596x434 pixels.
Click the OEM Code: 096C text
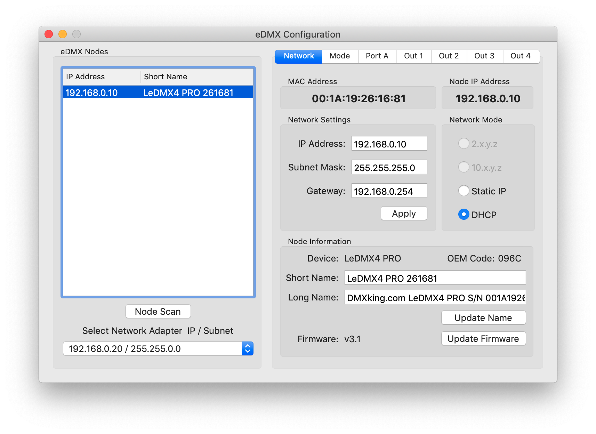(x=484, y=258)
